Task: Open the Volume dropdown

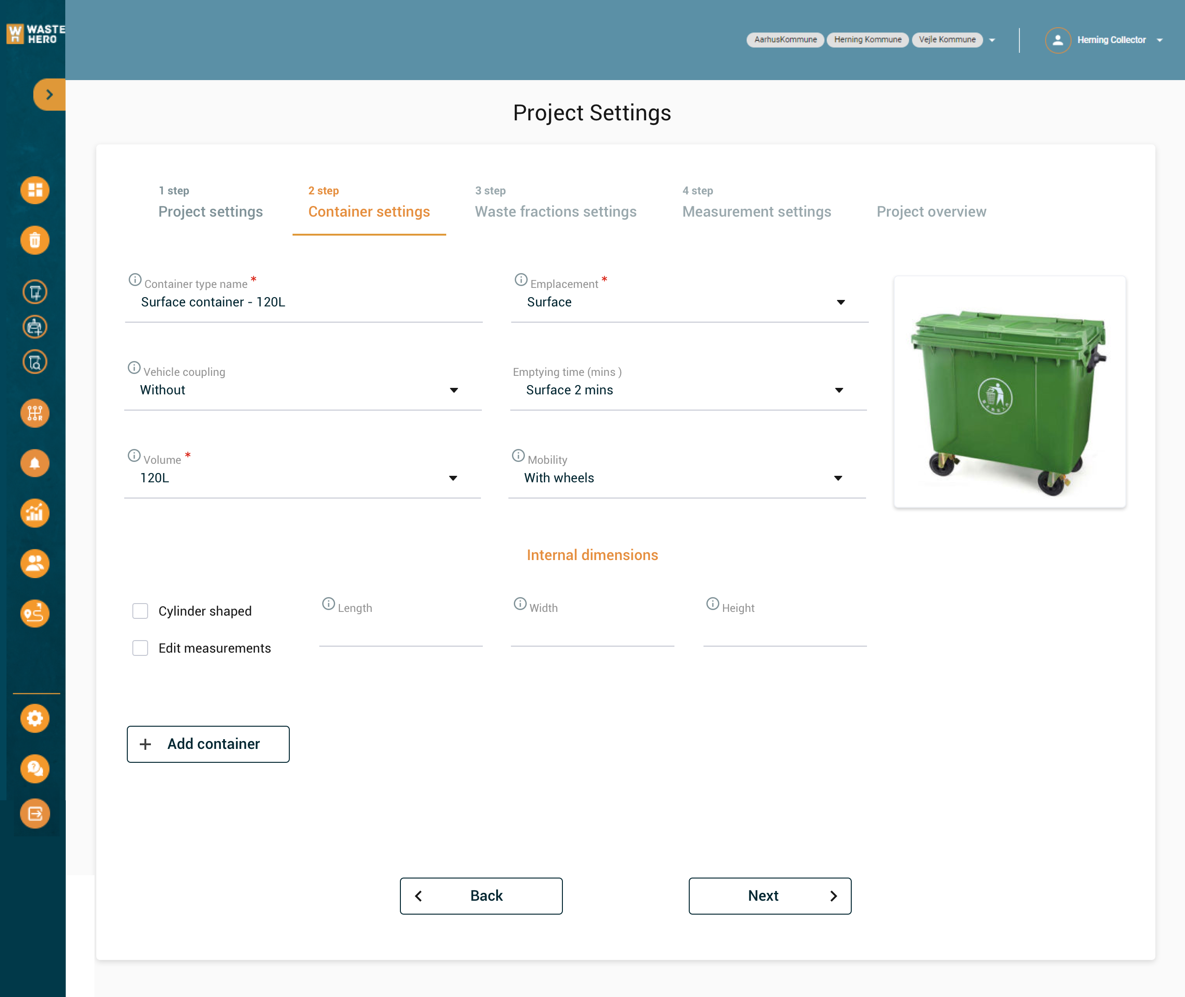Action: (x=302, y=478)
